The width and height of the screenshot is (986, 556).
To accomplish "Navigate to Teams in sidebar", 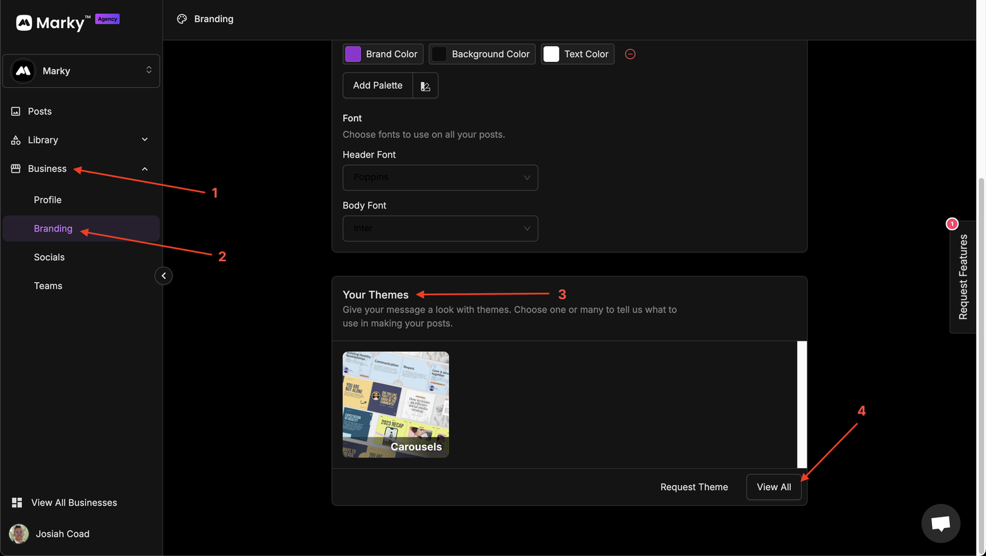I will tap(48, 286).
